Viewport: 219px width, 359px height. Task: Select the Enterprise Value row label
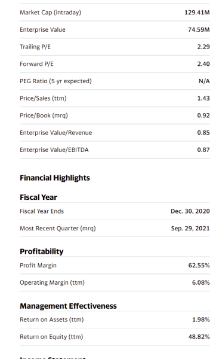click(42, 29)
